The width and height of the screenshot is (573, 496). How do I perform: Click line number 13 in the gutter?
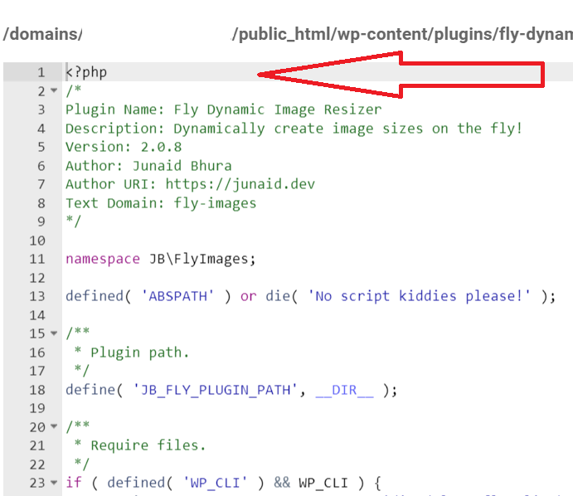pyautogui.click(x=37, y=296)
